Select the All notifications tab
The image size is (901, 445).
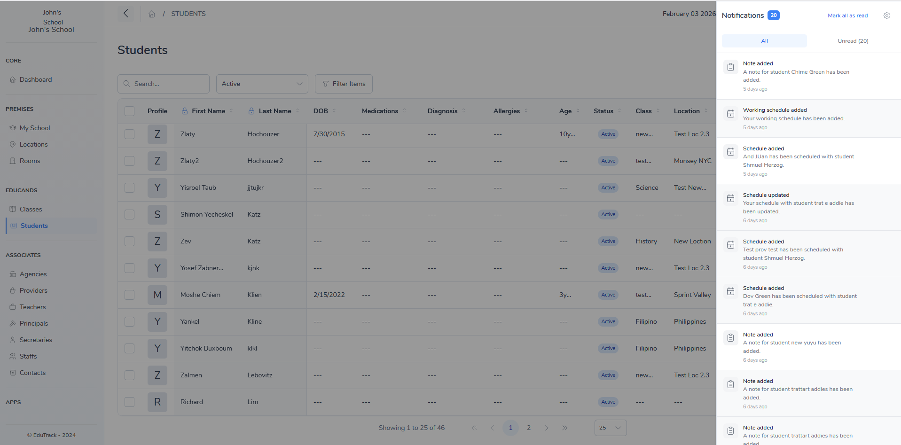tap(764, 41)
